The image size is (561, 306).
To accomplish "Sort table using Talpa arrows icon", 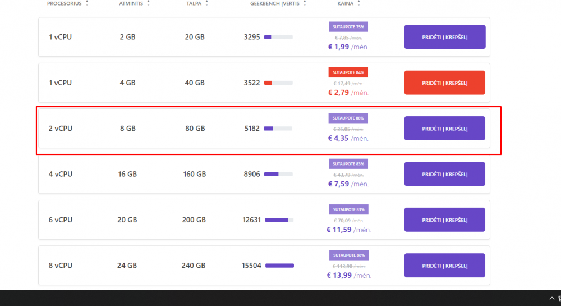I will (206, 3).
